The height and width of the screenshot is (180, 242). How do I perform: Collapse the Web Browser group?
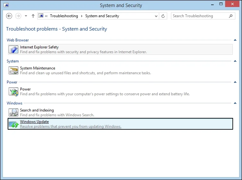coord(235,40)
